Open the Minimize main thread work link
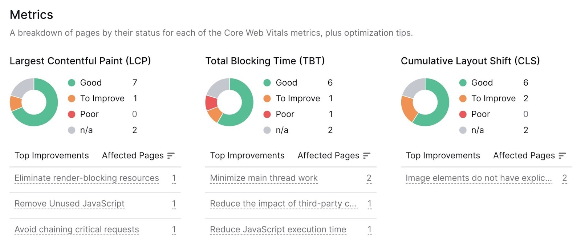The image size is (581, 248). click(264, 178)
